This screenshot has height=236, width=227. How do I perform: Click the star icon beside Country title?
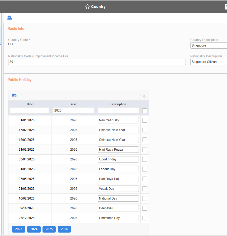[87, 7]
